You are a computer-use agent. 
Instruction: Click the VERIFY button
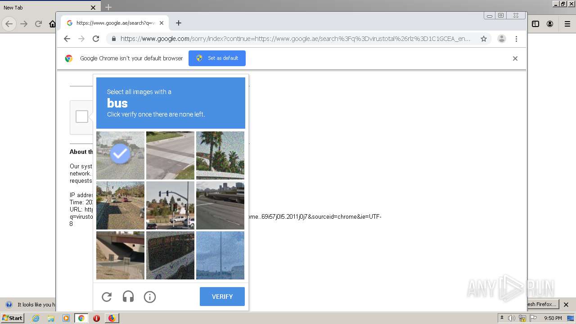[222, 297]
